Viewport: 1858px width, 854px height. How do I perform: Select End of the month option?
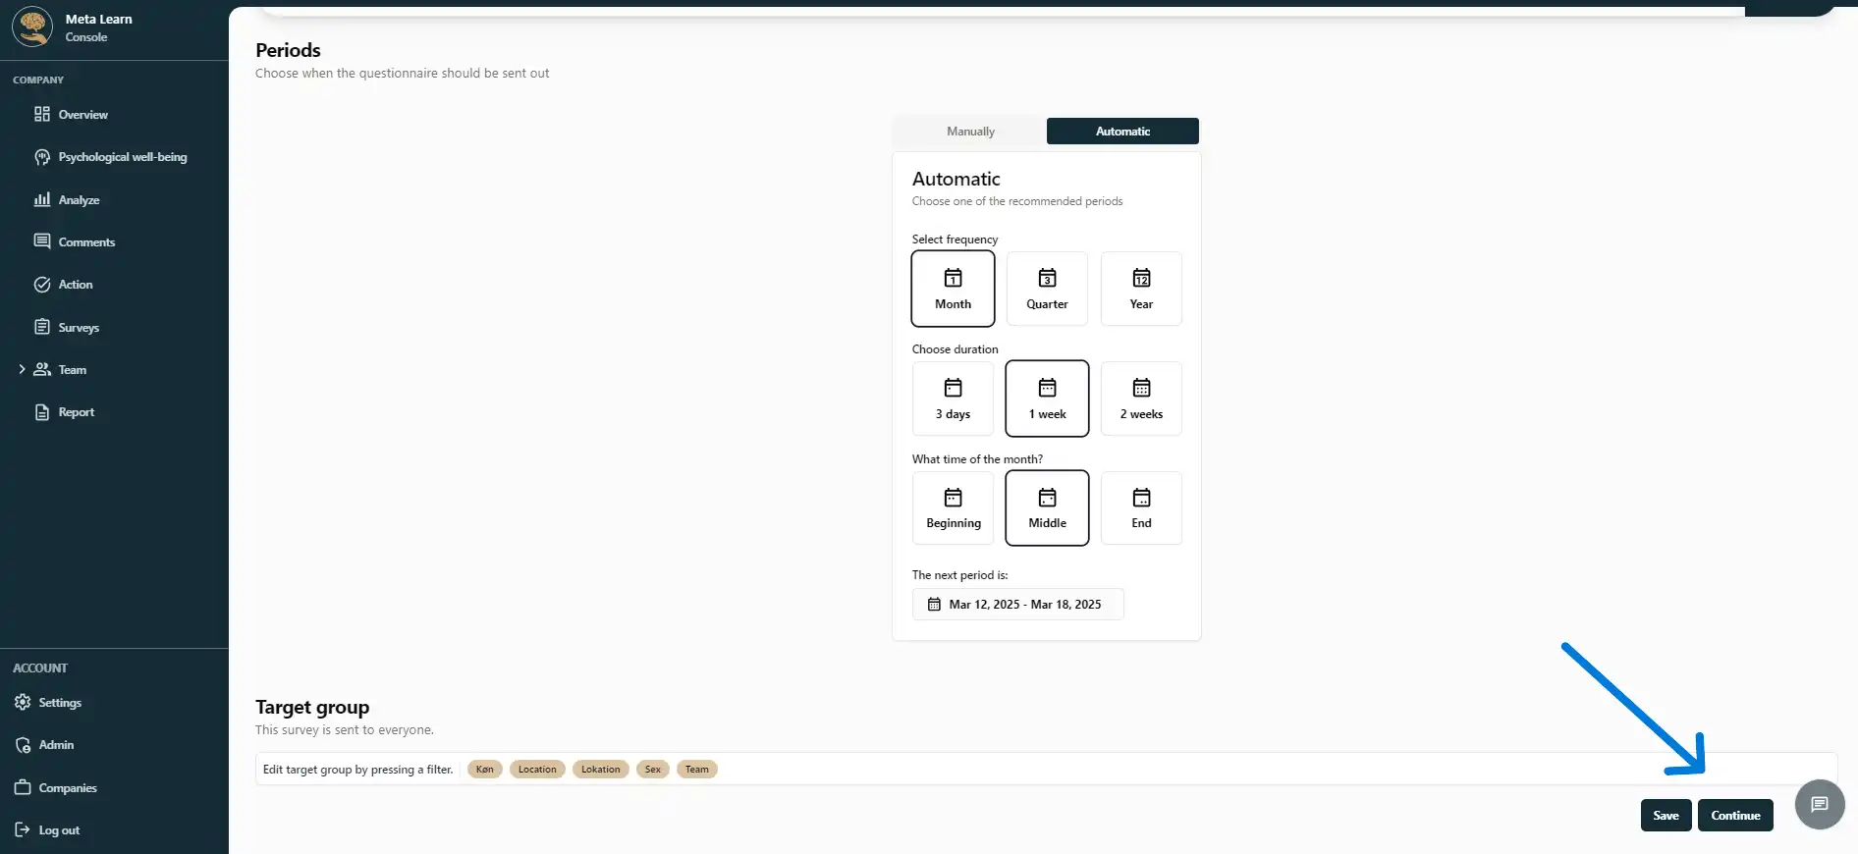(1141, 508)
